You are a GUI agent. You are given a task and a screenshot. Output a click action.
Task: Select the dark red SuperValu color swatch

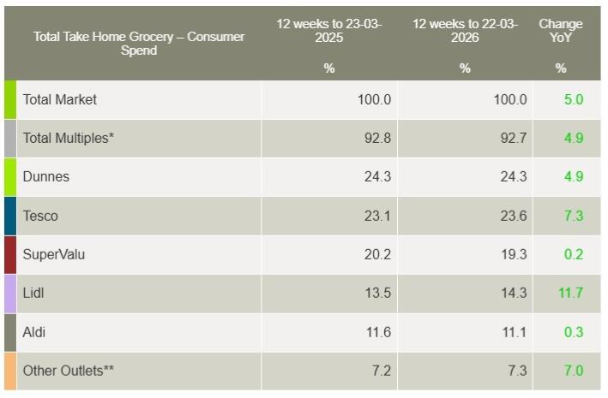pyautogui.click(x=9, y=254)
